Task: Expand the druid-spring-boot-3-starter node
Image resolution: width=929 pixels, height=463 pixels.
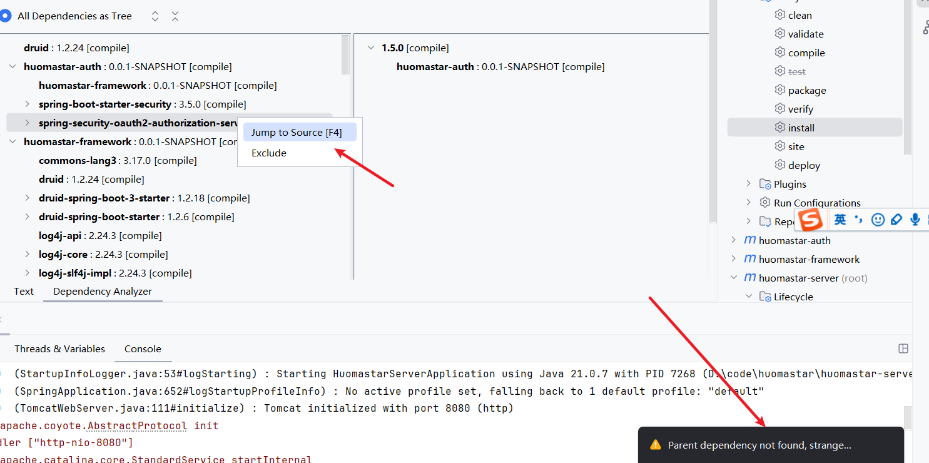Action: (x=27, y=198)
